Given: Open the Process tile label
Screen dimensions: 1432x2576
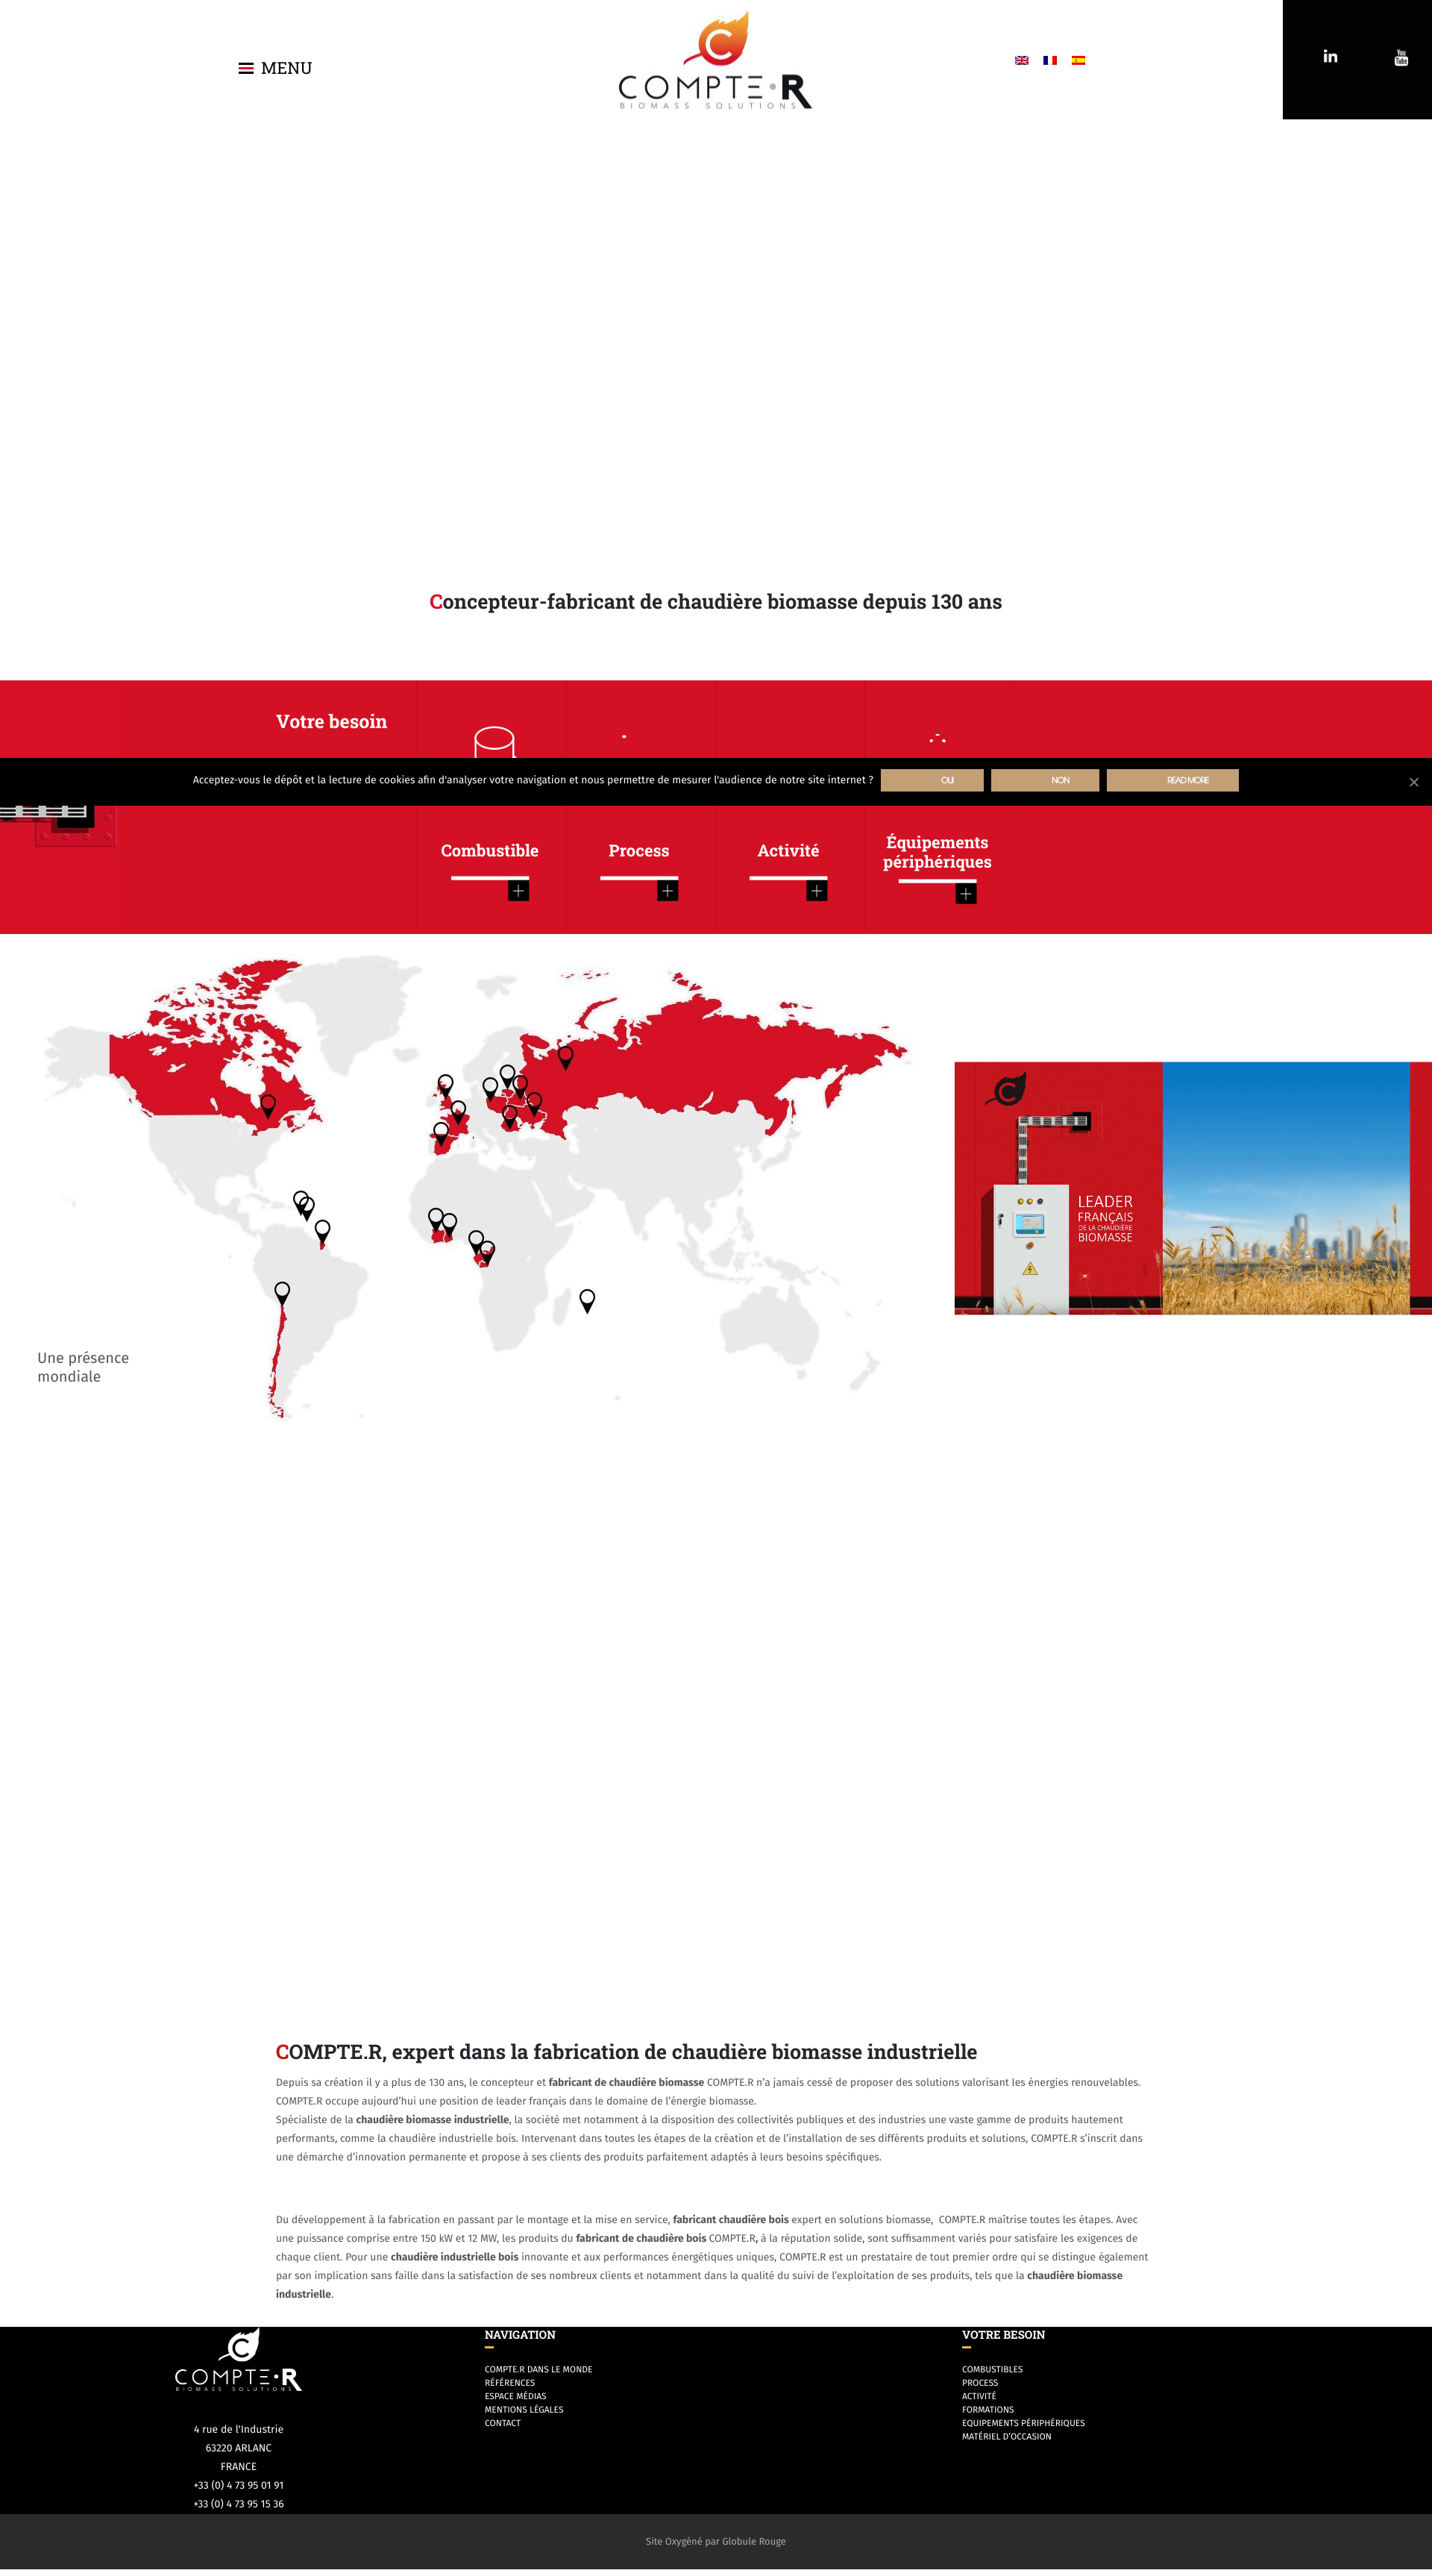Looking at the screenshot, I should tap(639, 851).
